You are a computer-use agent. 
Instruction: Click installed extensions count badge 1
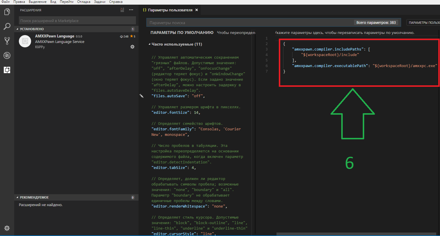point(133,29)
